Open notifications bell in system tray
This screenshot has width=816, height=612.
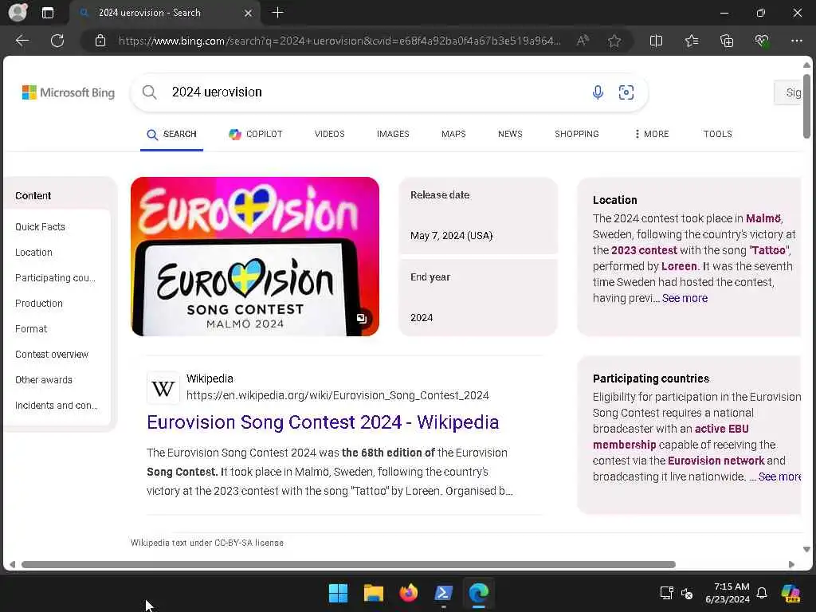pyautogui.click(x=762, y=593)
